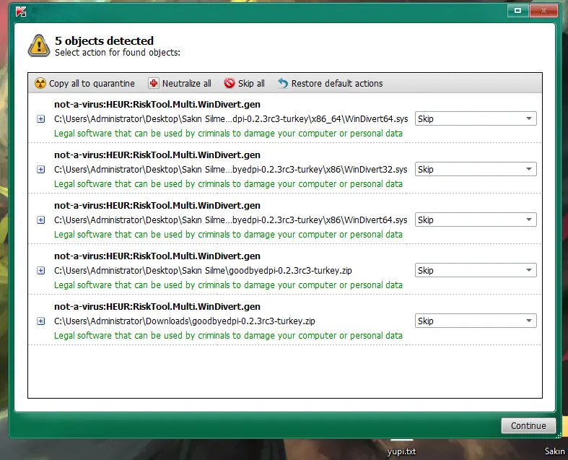Copy all to quarantine
568x460 pixels.
pyautogui.click(x=84, y=83)
